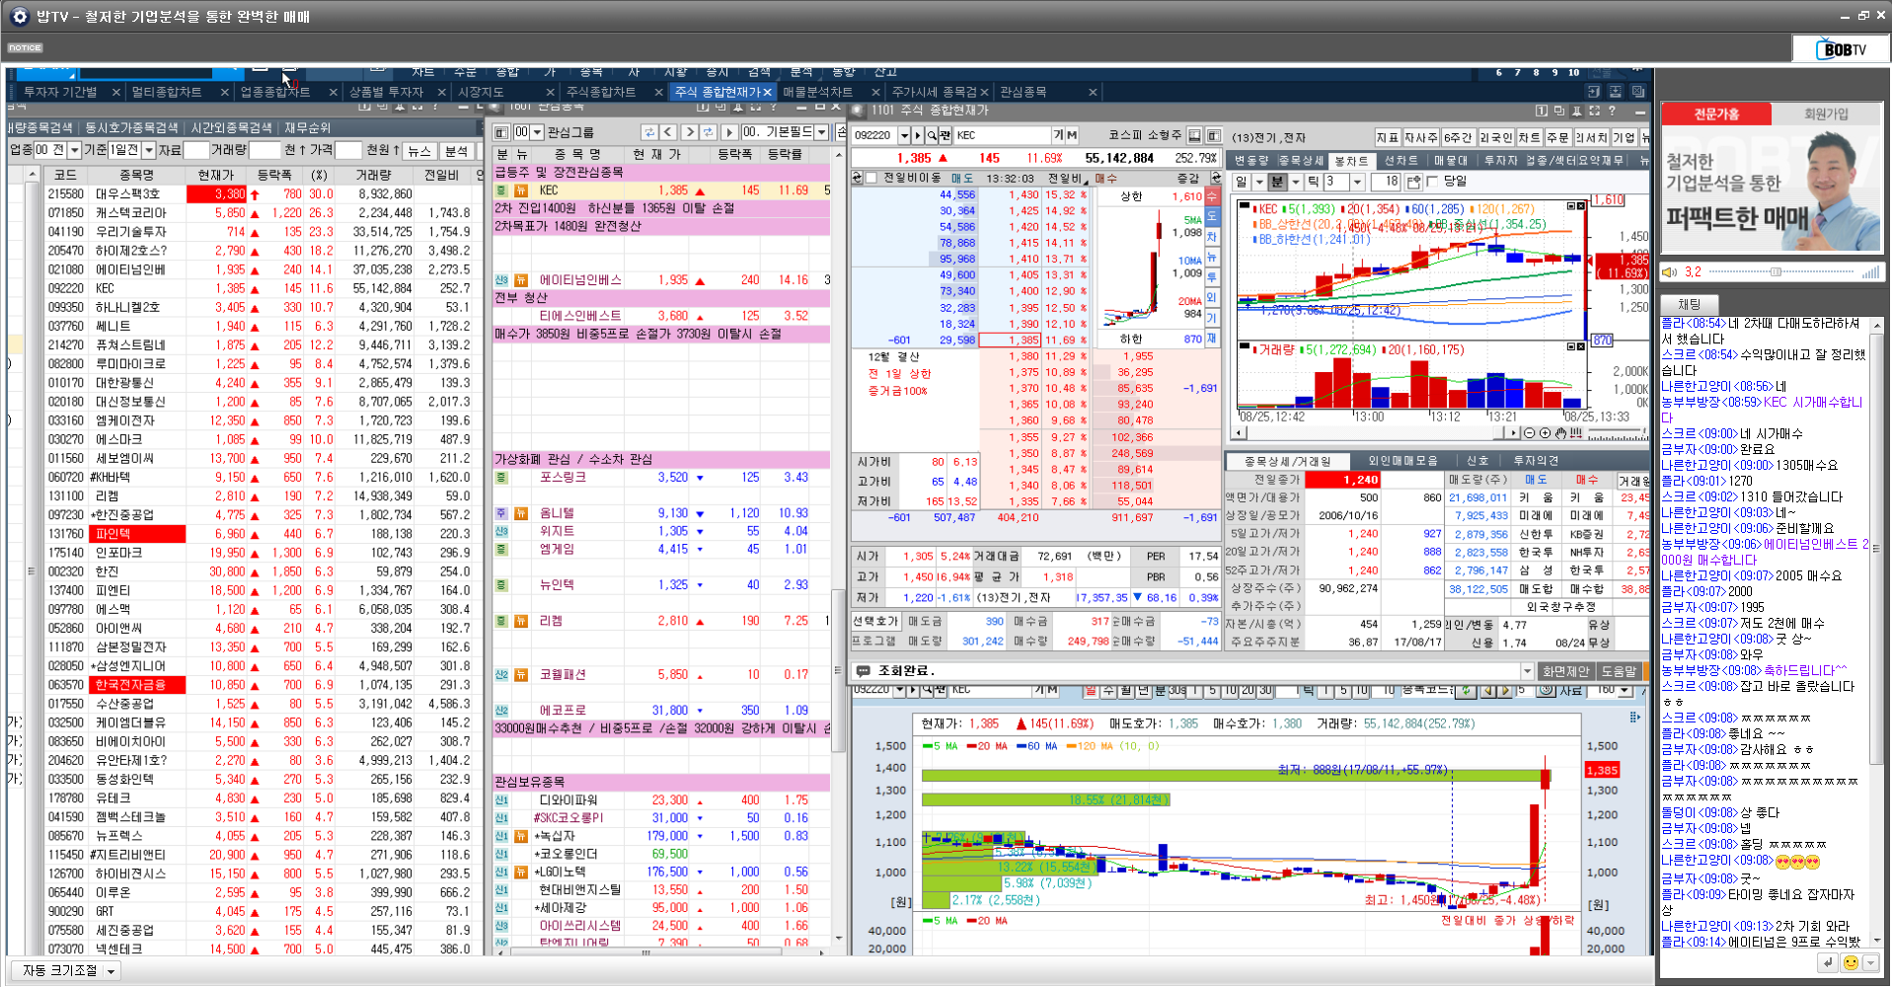Open the 전문가홈 tab in BobTV panel
Image resolution: width=1892 pixels, height=987 pixels.
click(1717, 114)
